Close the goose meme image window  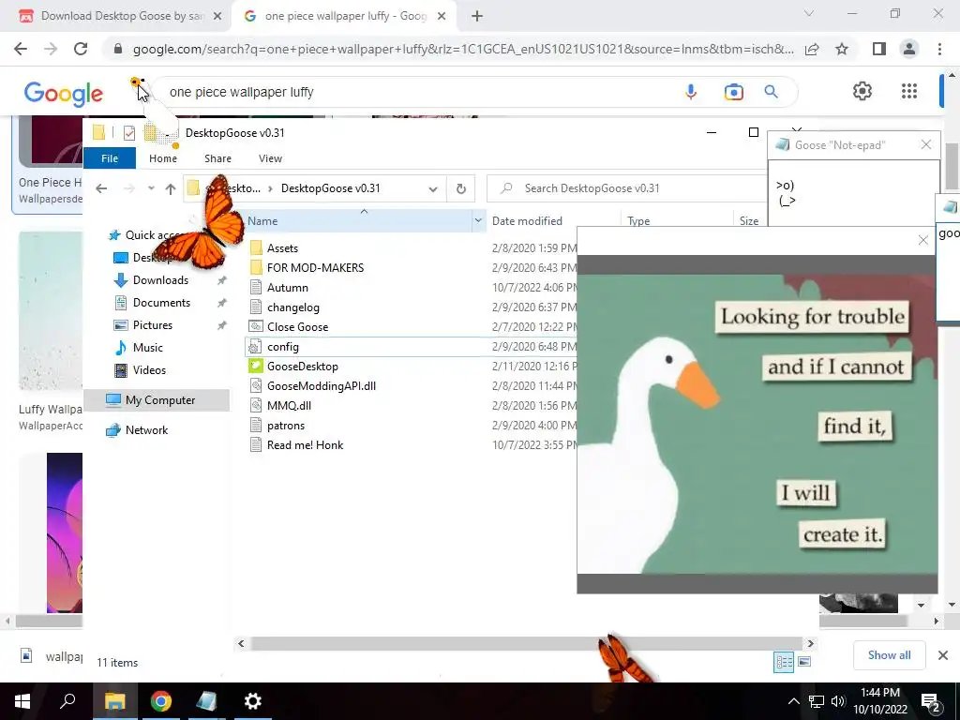pyautogui.click(x=923, y=241)
